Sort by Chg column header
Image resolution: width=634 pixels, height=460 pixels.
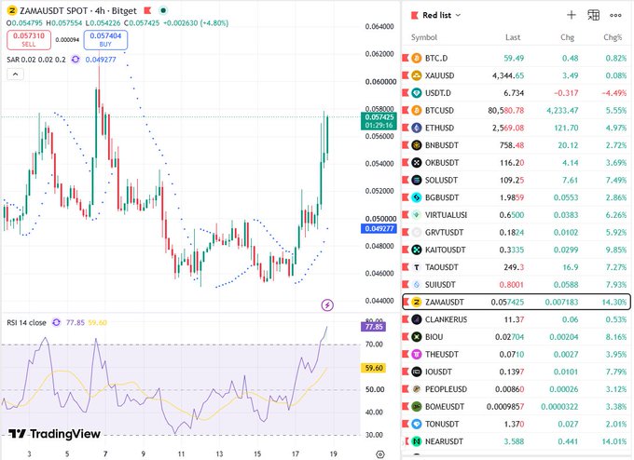[x=567, y=37]
